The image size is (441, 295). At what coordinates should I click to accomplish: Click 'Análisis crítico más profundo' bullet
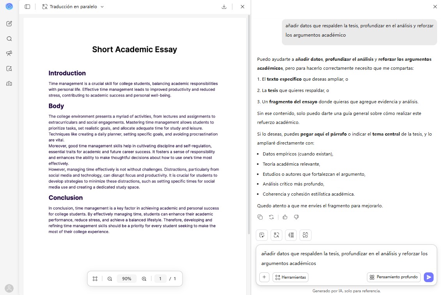tap(293, 184)
